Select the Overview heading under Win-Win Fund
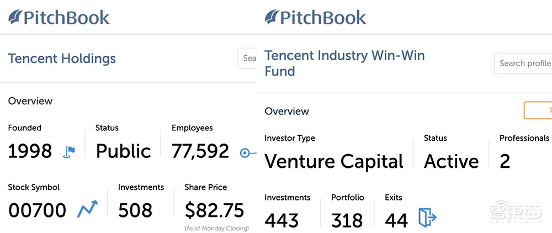 [287, 111]
